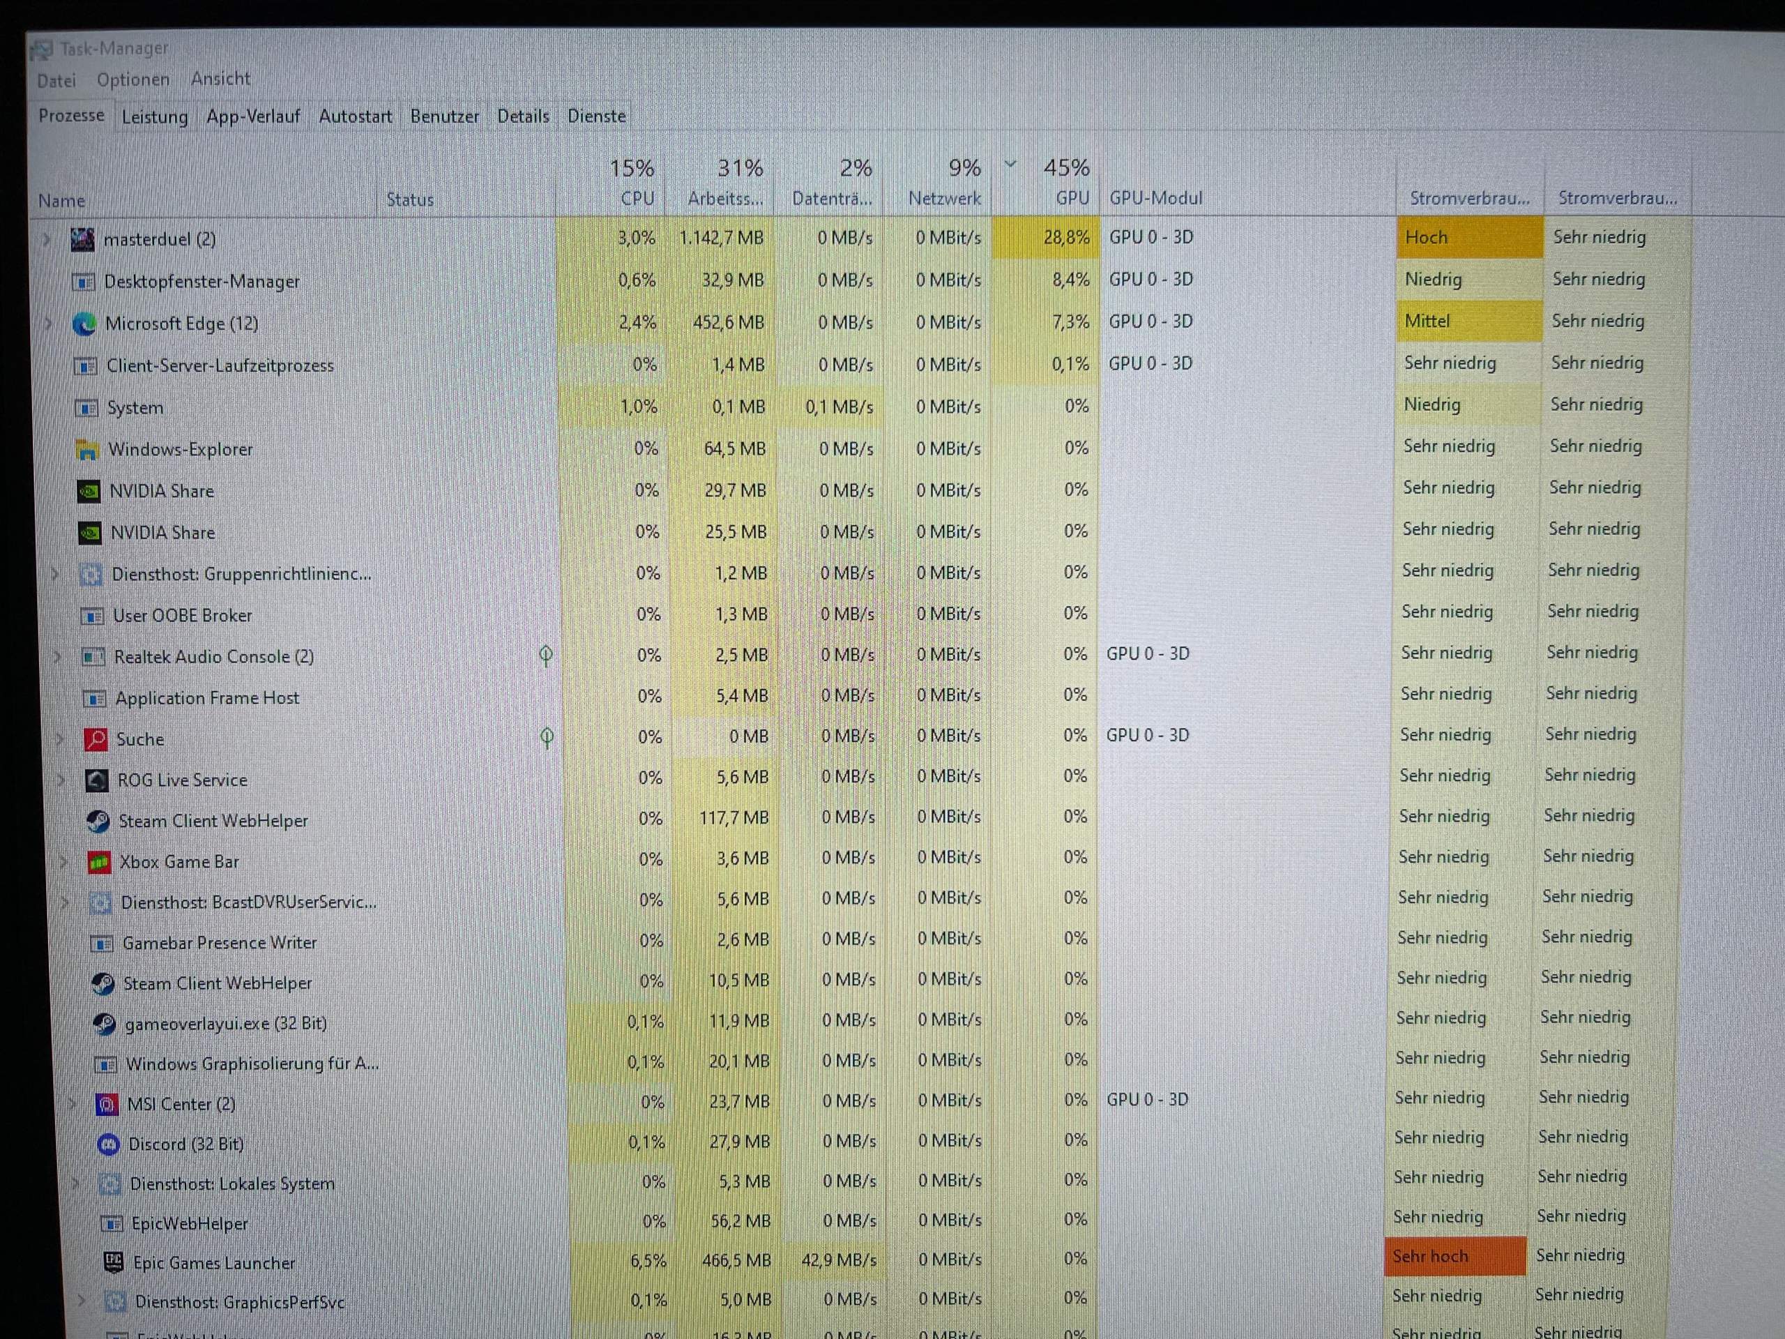The width and height of the screenshot is (1785, 1339).
Task: Click the Suche magnifier icon
Action: [x=96, y=739]
